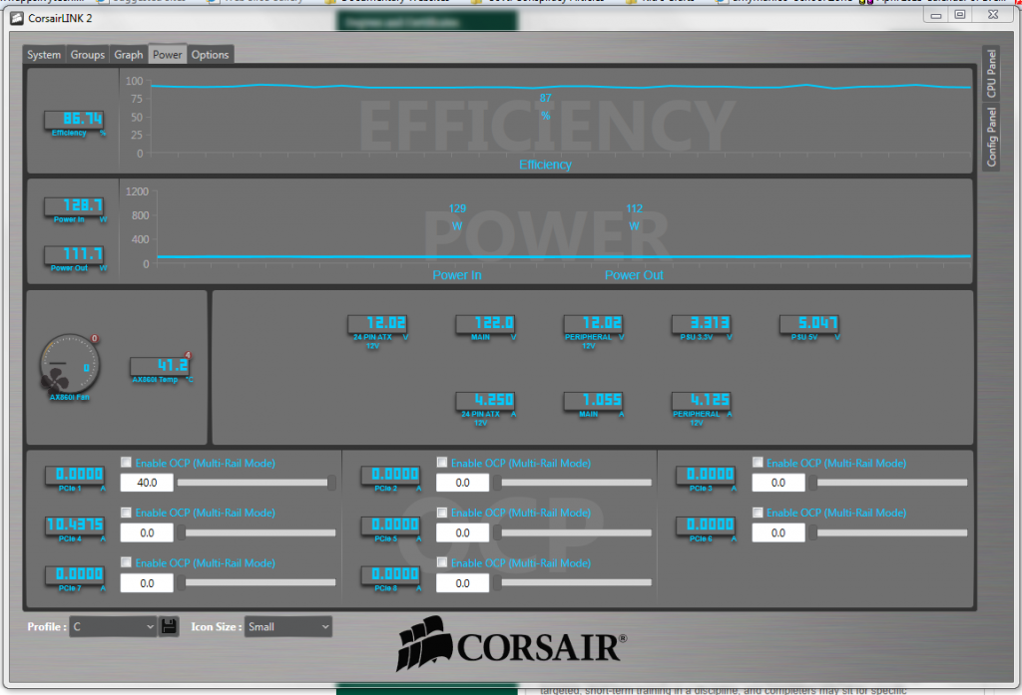Open the Icon Size dropdown
The image size is (1022, 695).
tap(288, 626)
